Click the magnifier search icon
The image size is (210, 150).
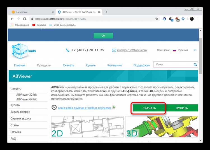pos(195,64)
